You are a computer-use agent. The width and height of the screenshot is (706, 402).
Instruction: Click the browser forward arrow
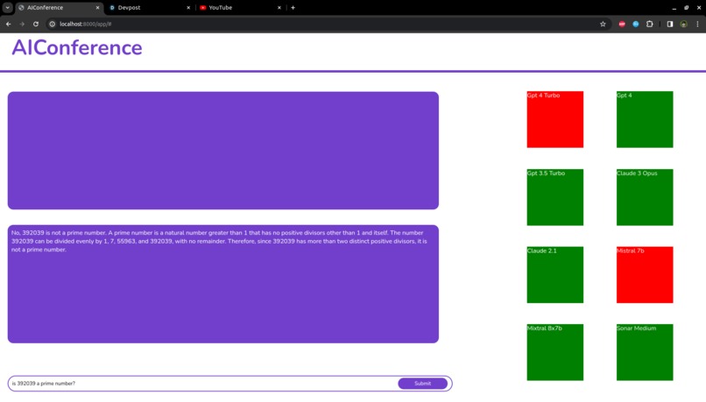22,24
